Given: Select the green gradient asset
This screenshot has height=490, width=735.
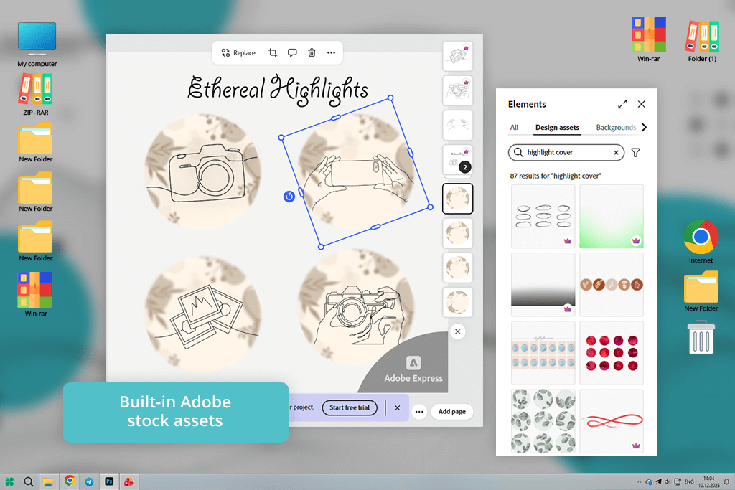Looking at the screenshot, I should coord(612,216).
